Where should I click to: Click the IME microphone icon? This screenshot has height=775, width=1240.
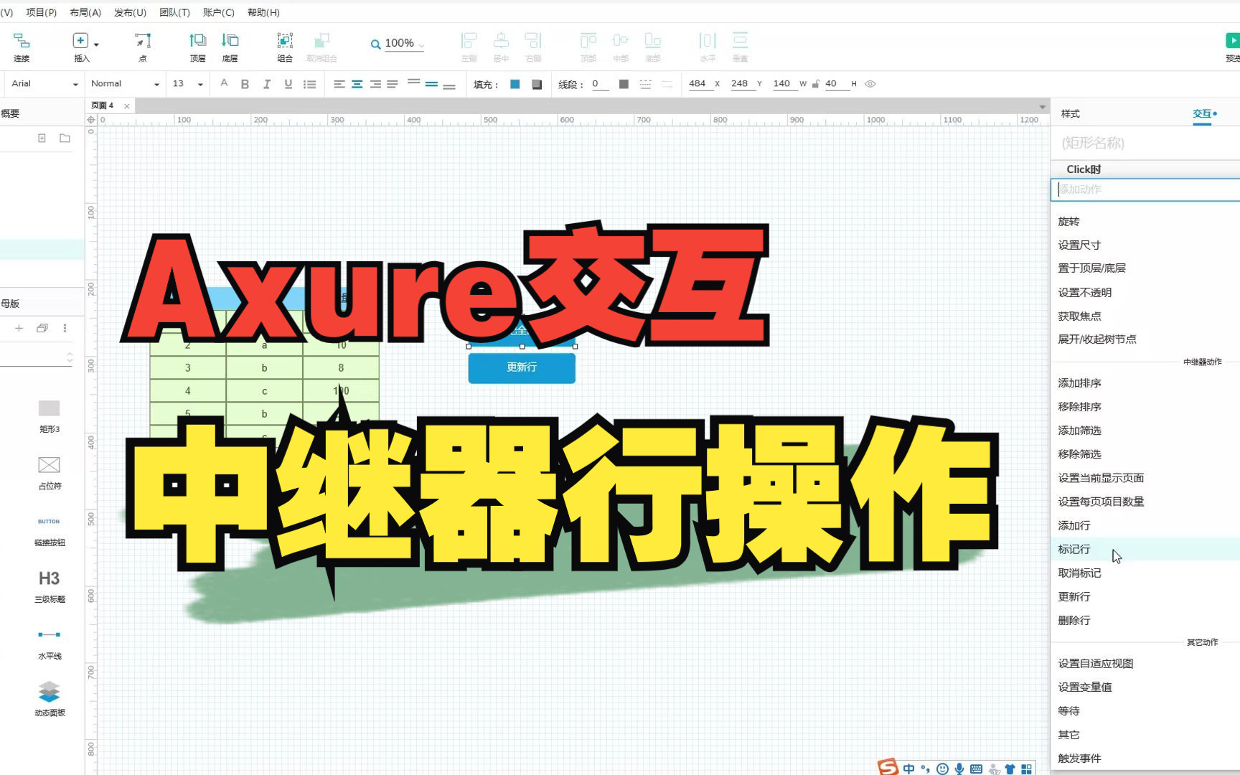coord(959,769)
